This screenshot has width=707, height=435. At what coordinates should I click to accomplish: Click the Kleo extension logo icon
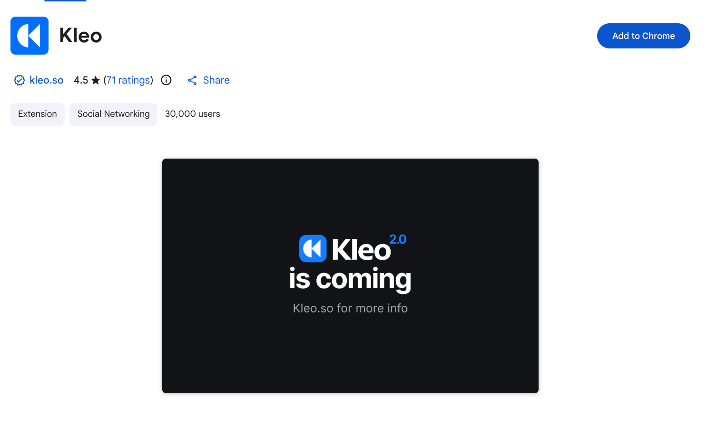29,36
